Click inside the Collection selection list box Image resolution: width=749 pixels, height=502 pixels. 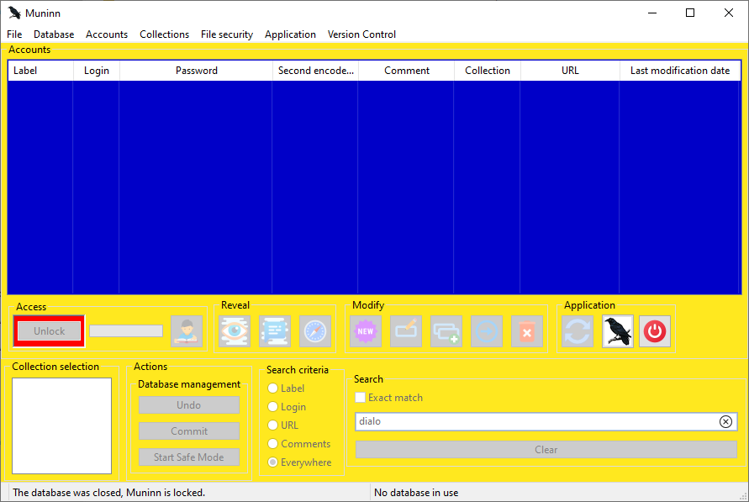click(x=61, y=425)
